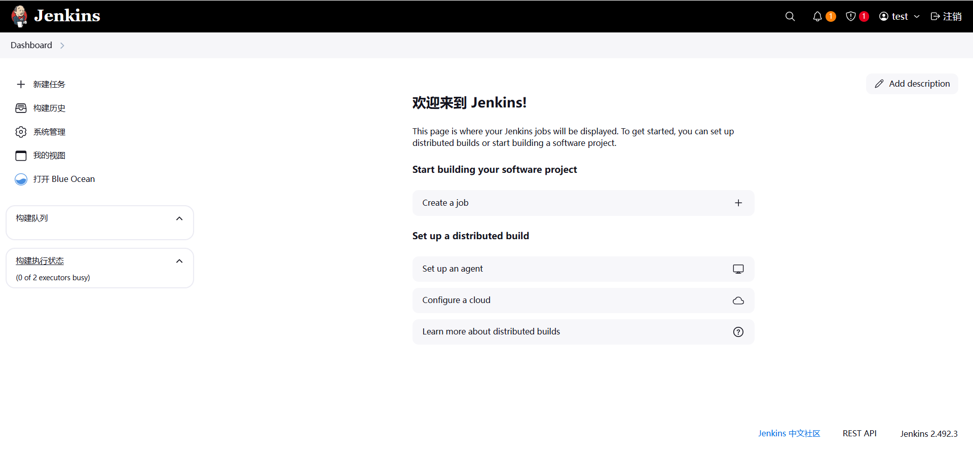Click the Jenkins 2.492.3 version button
This screenshot has width=973, height=451.
(x=929, y=434)
